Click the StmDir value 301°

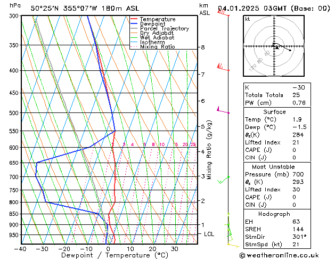[299, 237]
